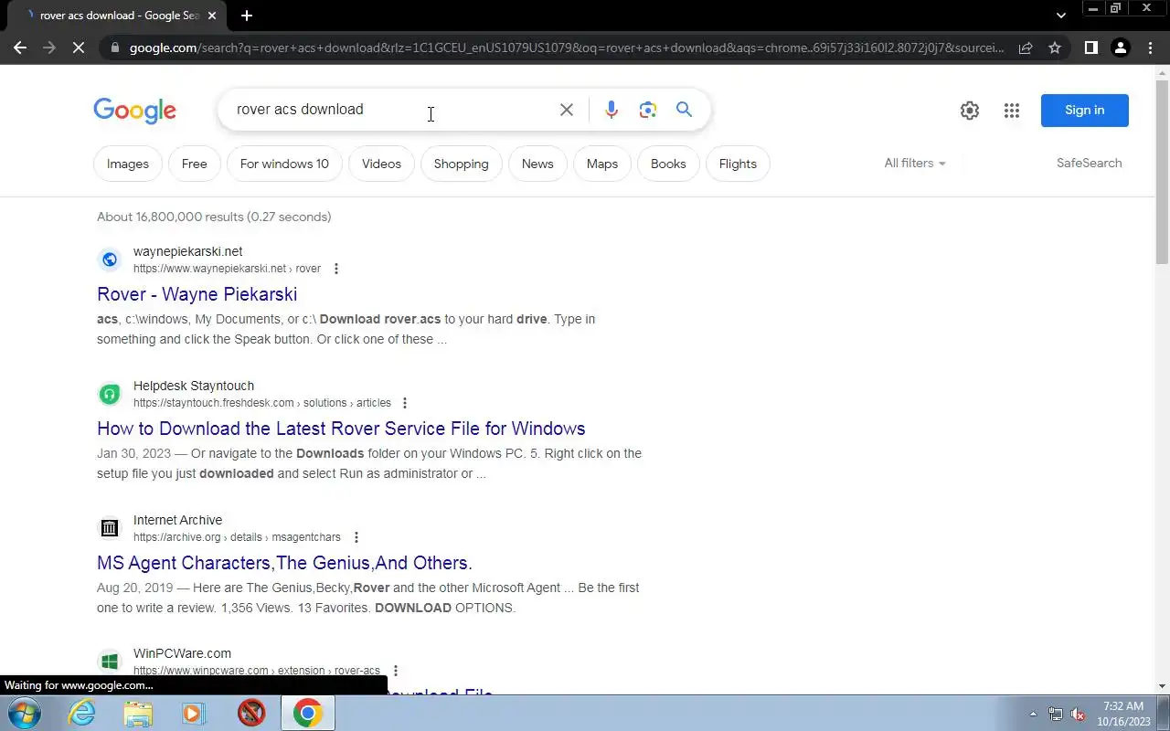The width and height of the screenshot is (1170, 731).
Task: Open Windows Media Player taskbar icon
Action: click(194, 713)
